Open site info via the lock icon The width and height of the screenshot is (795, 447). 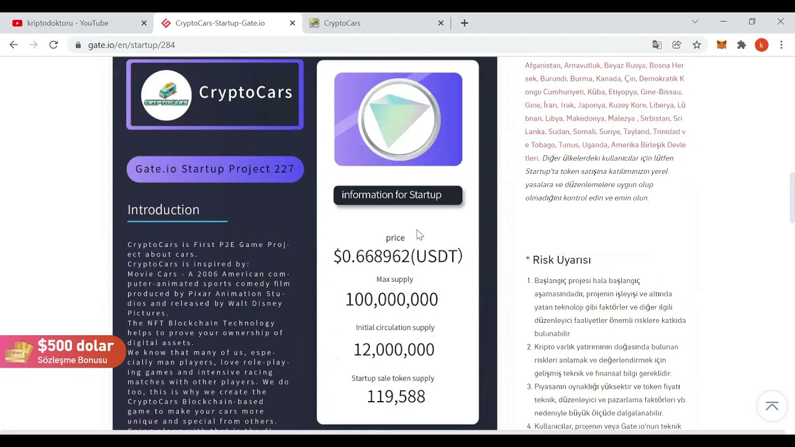click(x=78, y=45)
